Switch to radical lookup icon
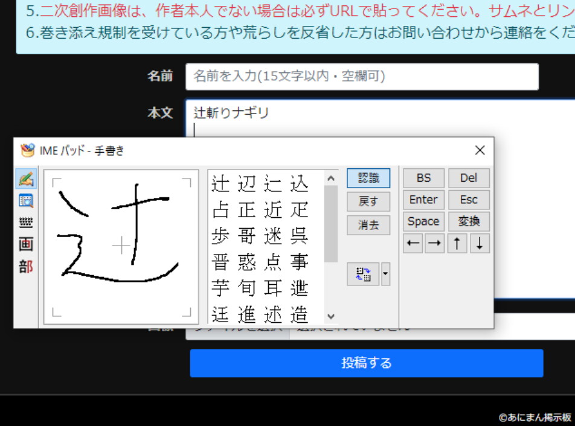The width and height of the screenshot is (575, 426). pyautogui.click(x=26, y=266)
